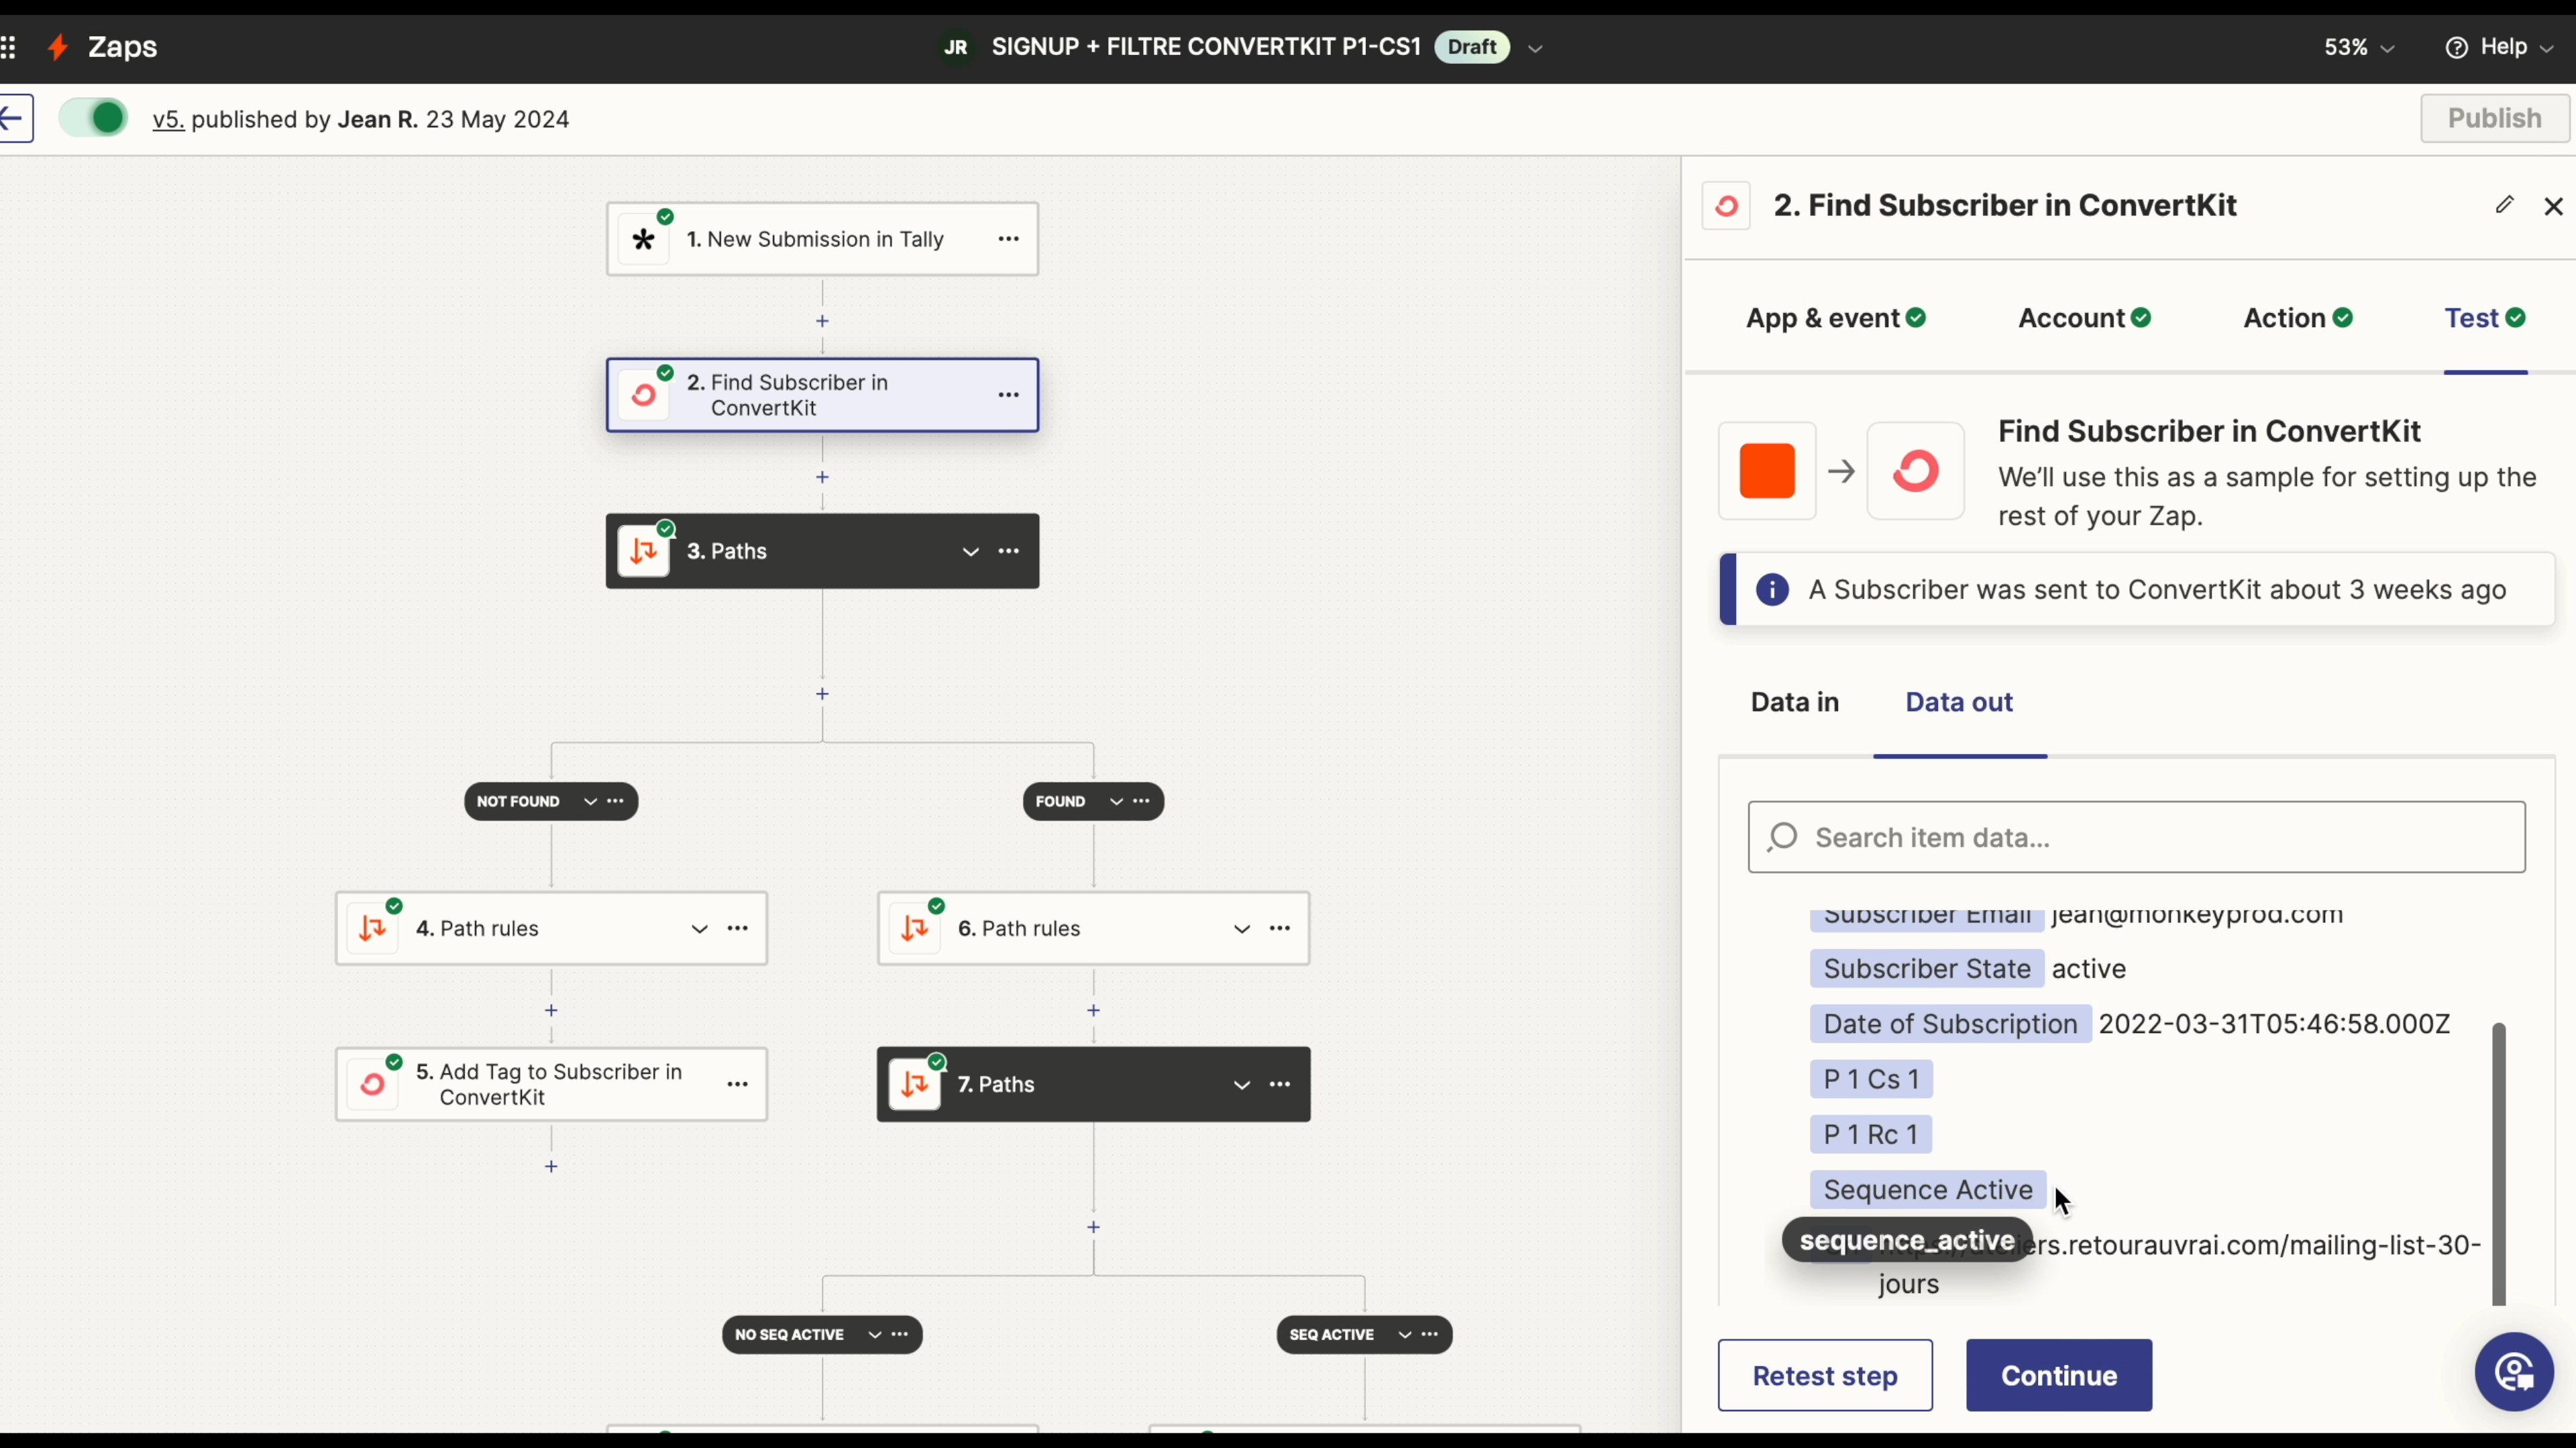Image resolution: width=2576 pixels, height=1448 pixels.
Task: Expand the 6. Path rules chevron
Action: point(1241,928)
